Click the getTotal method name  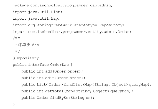click(54, 91)
